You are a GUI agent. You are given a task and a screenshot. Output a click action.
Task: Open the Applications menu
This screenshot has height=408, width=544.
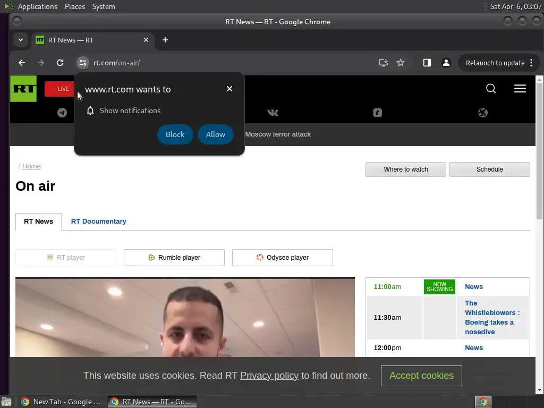tap(38, 6)
